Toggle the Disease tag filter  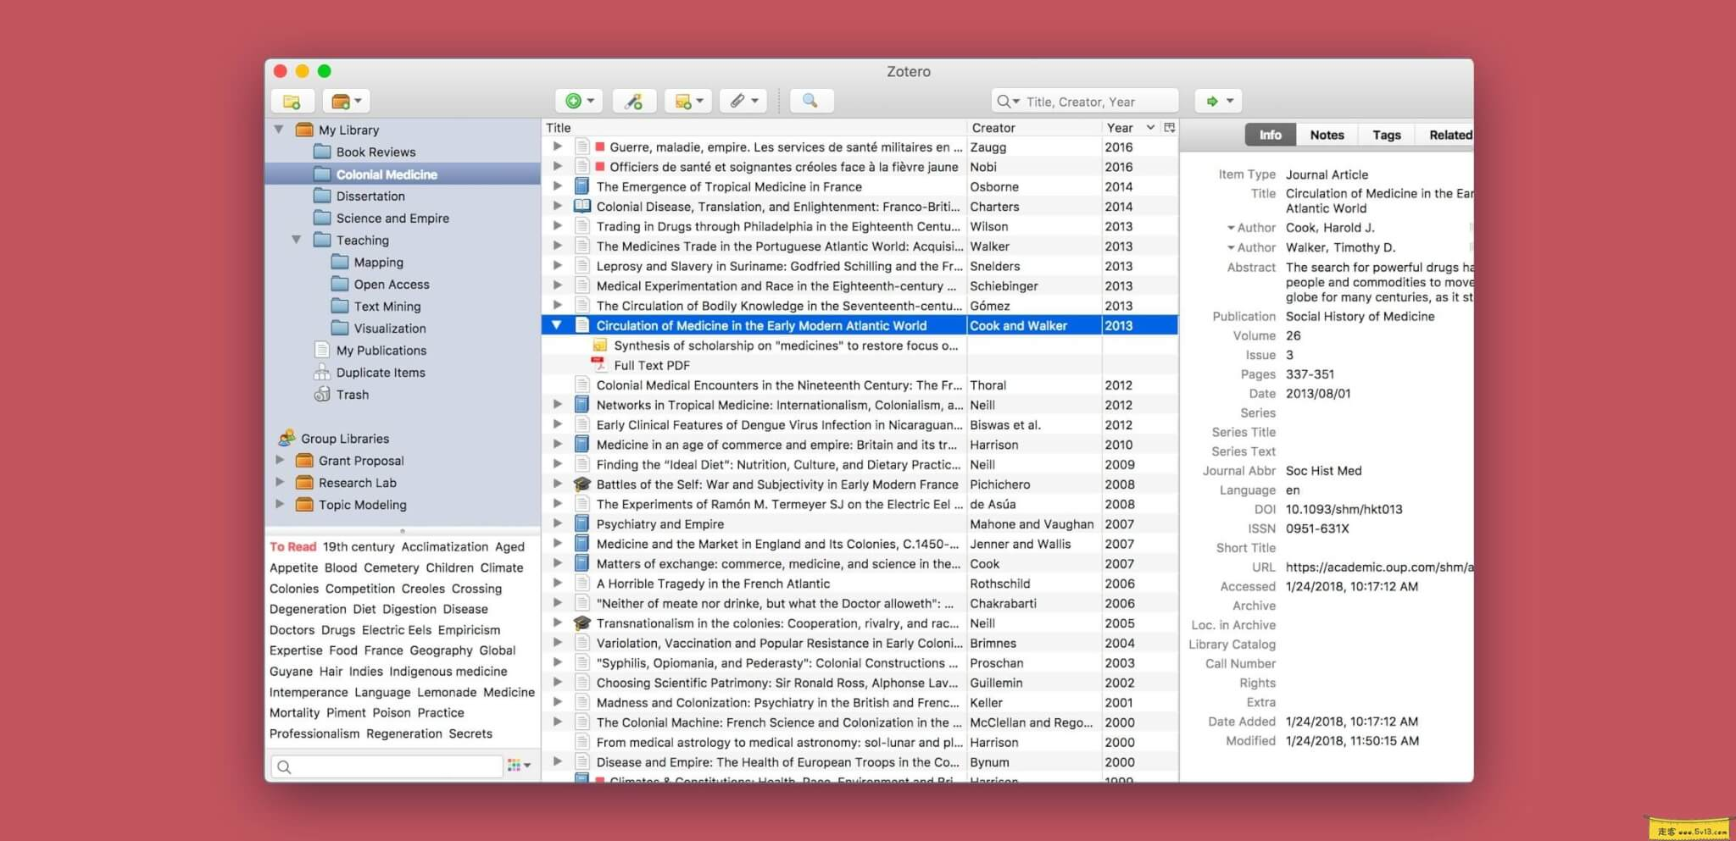[x=465, y=609]
